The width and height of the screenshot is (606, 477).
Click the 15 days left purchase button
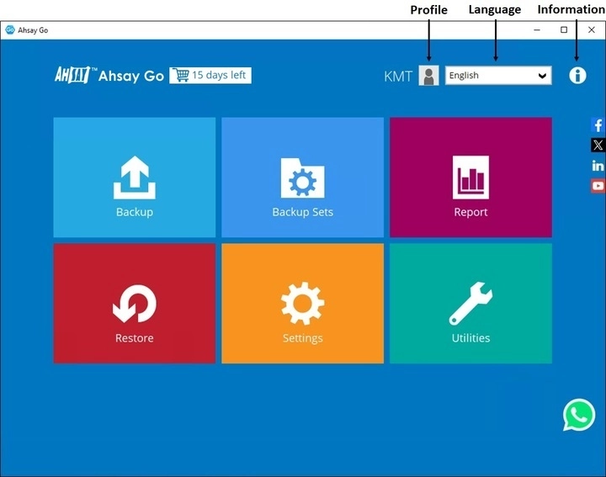(x=210, y=75)
